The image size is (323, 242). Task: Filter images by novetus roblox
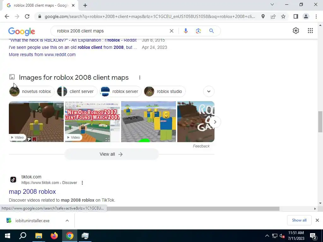pyautogui.click(x=32, y=91)
